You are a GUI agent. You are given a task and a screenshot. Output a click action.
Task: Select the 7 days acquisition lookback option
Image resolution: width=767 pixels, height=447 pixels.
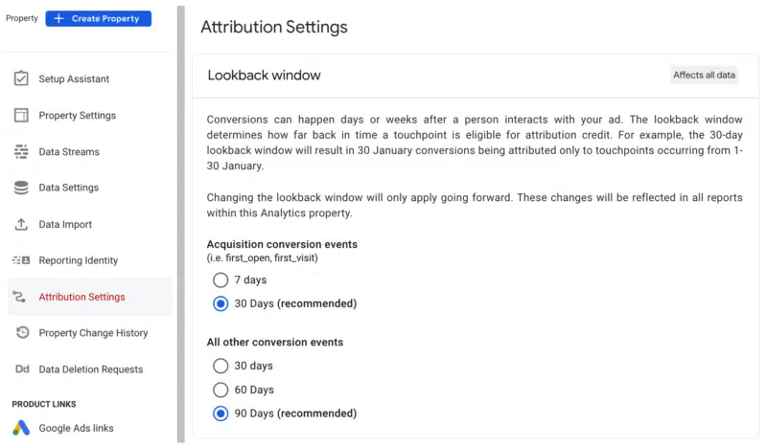point(221,280)
